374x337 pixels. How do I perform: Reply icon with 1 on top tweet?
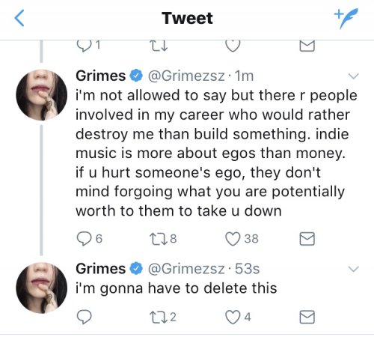(x=89, y=46)
